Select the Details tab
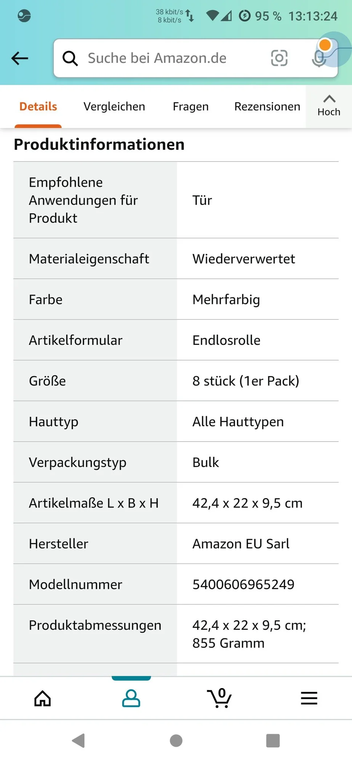Image resolution: width=352 pixels, height=762 pixels. [x=38, y=107]
